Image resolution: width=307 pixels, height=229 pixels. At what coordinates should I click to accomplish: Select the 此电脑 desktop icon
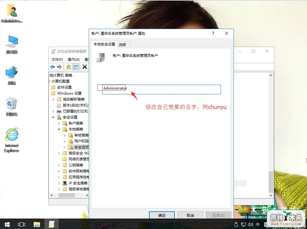click(x=12, y=44)
